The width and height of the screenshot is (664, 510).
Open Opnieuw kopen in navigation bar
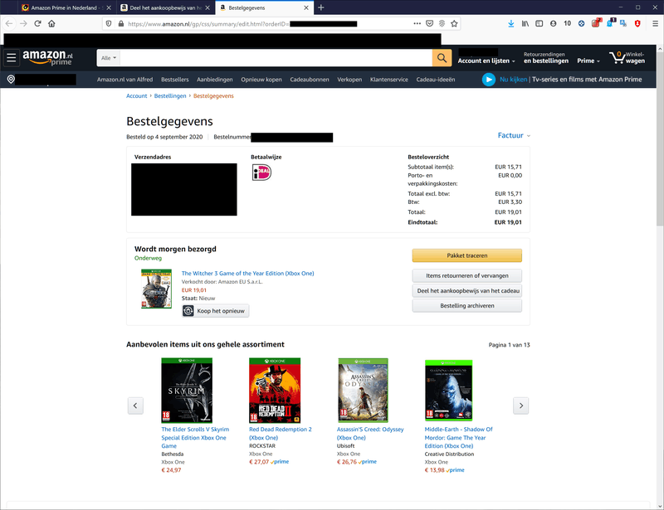(261, 80)
